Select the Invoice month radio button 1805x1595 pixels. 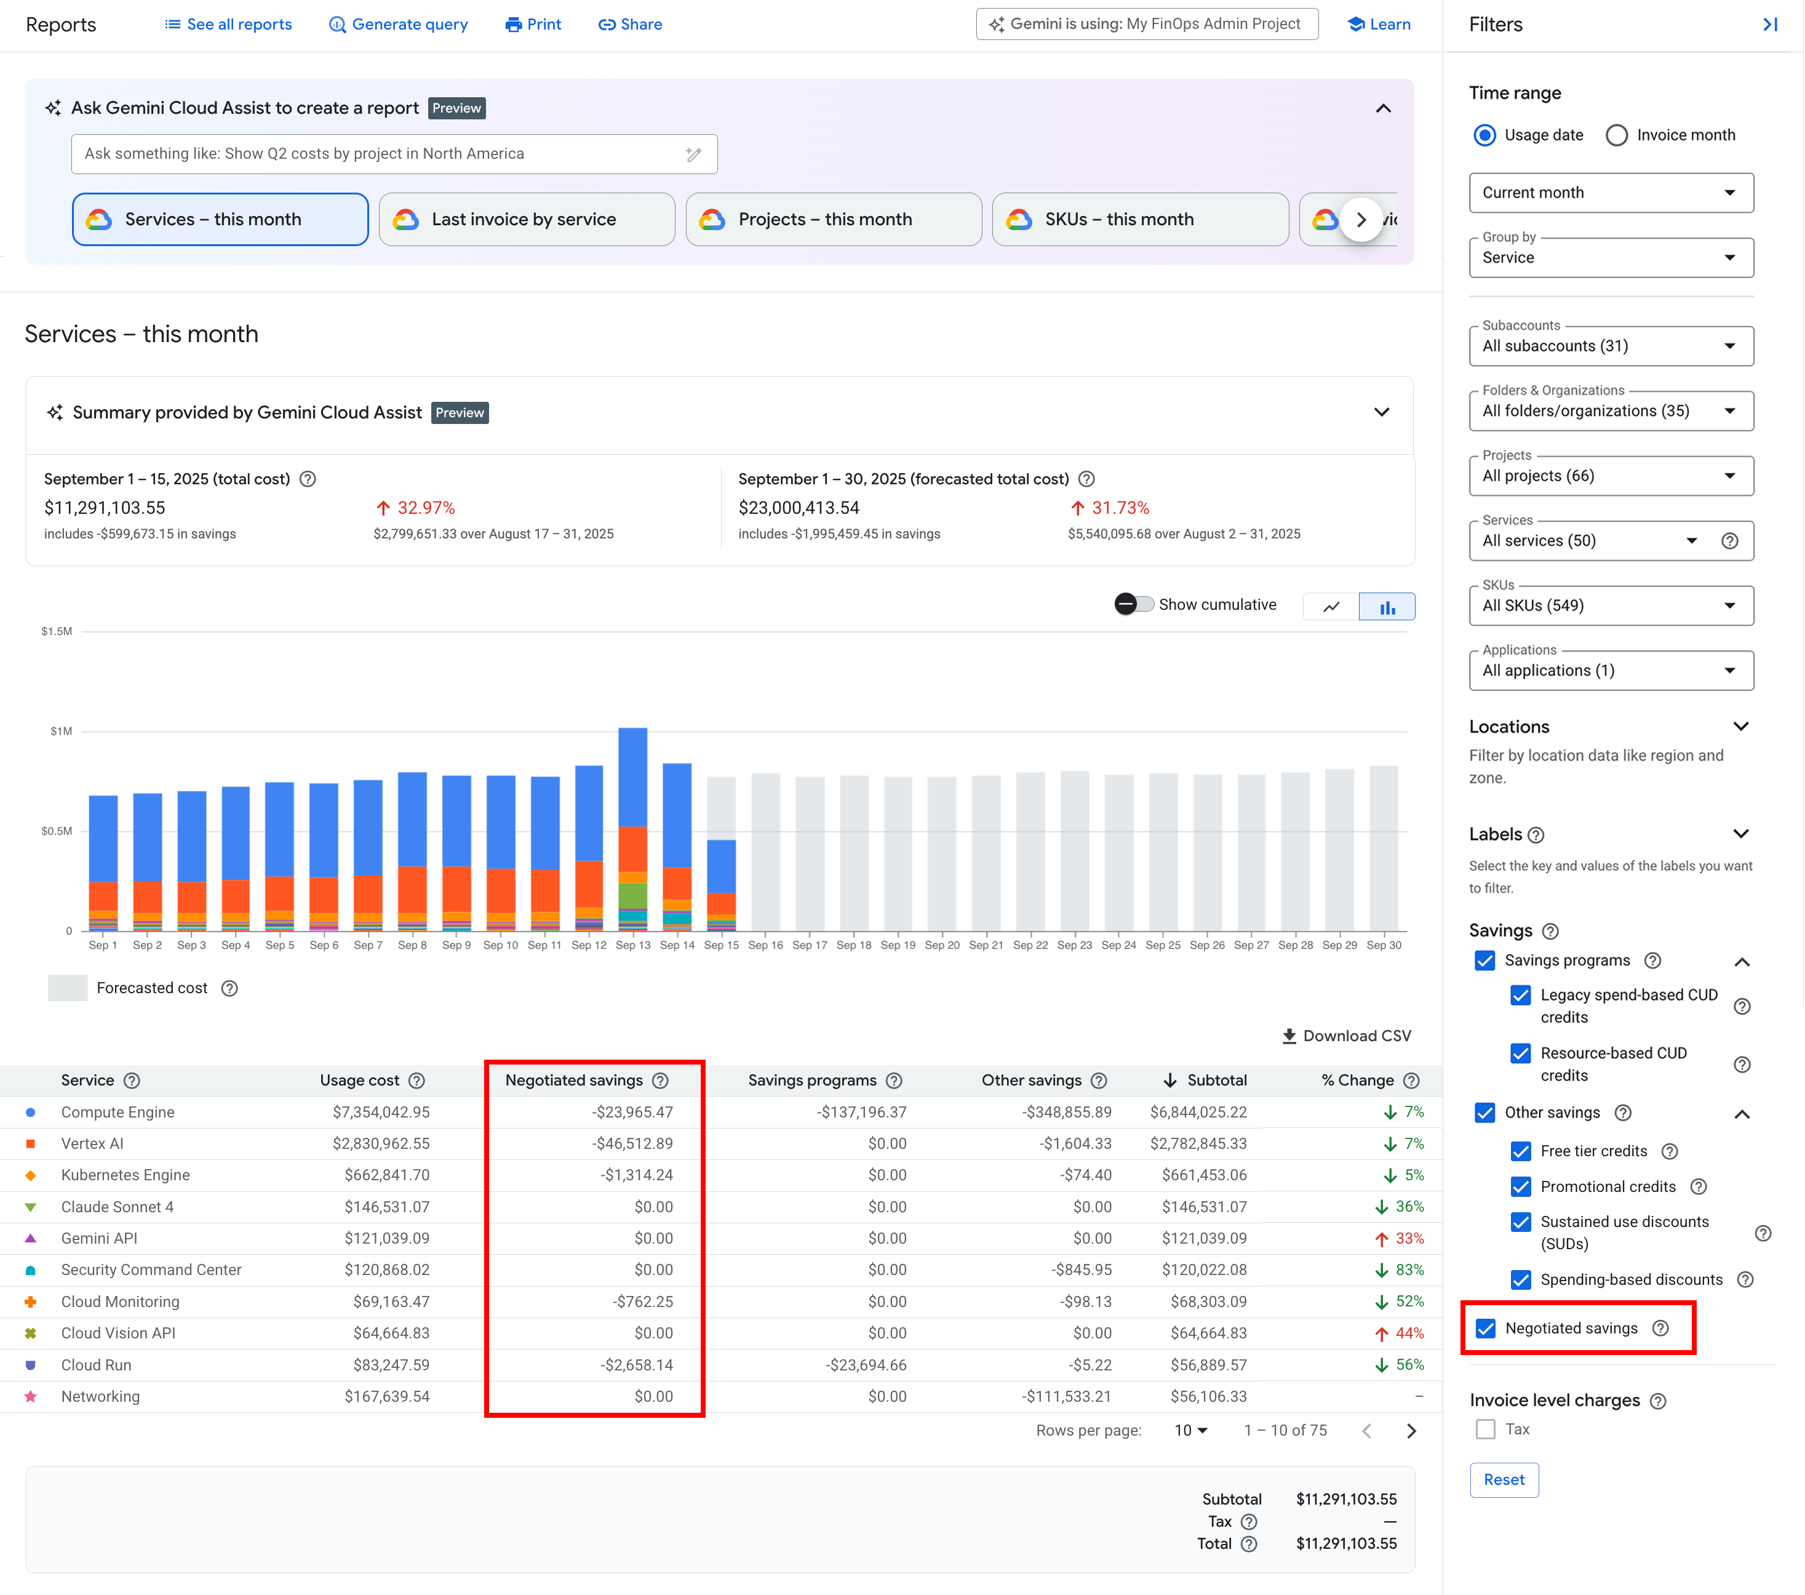tap(1617, 135)
